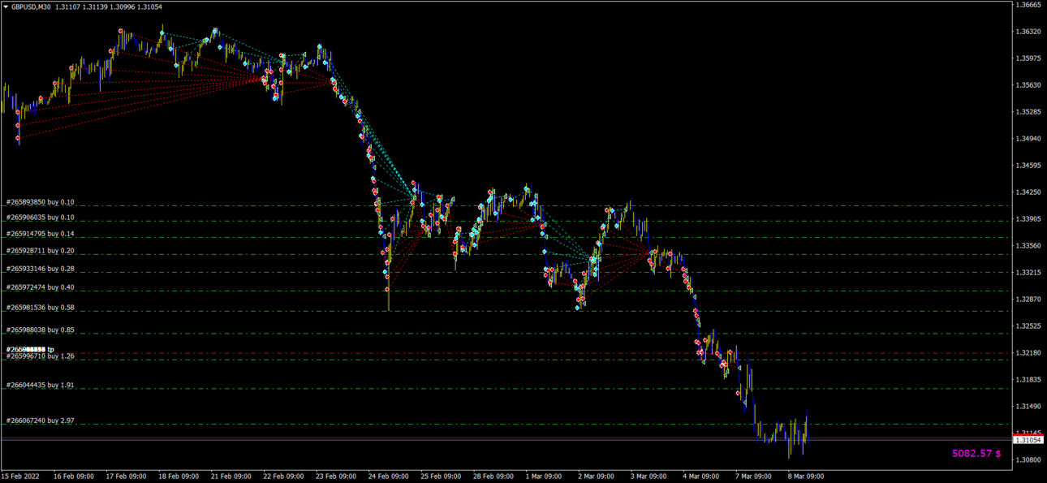
Task: Click time axis label 1 Mar 09:00
Action: 545,477
